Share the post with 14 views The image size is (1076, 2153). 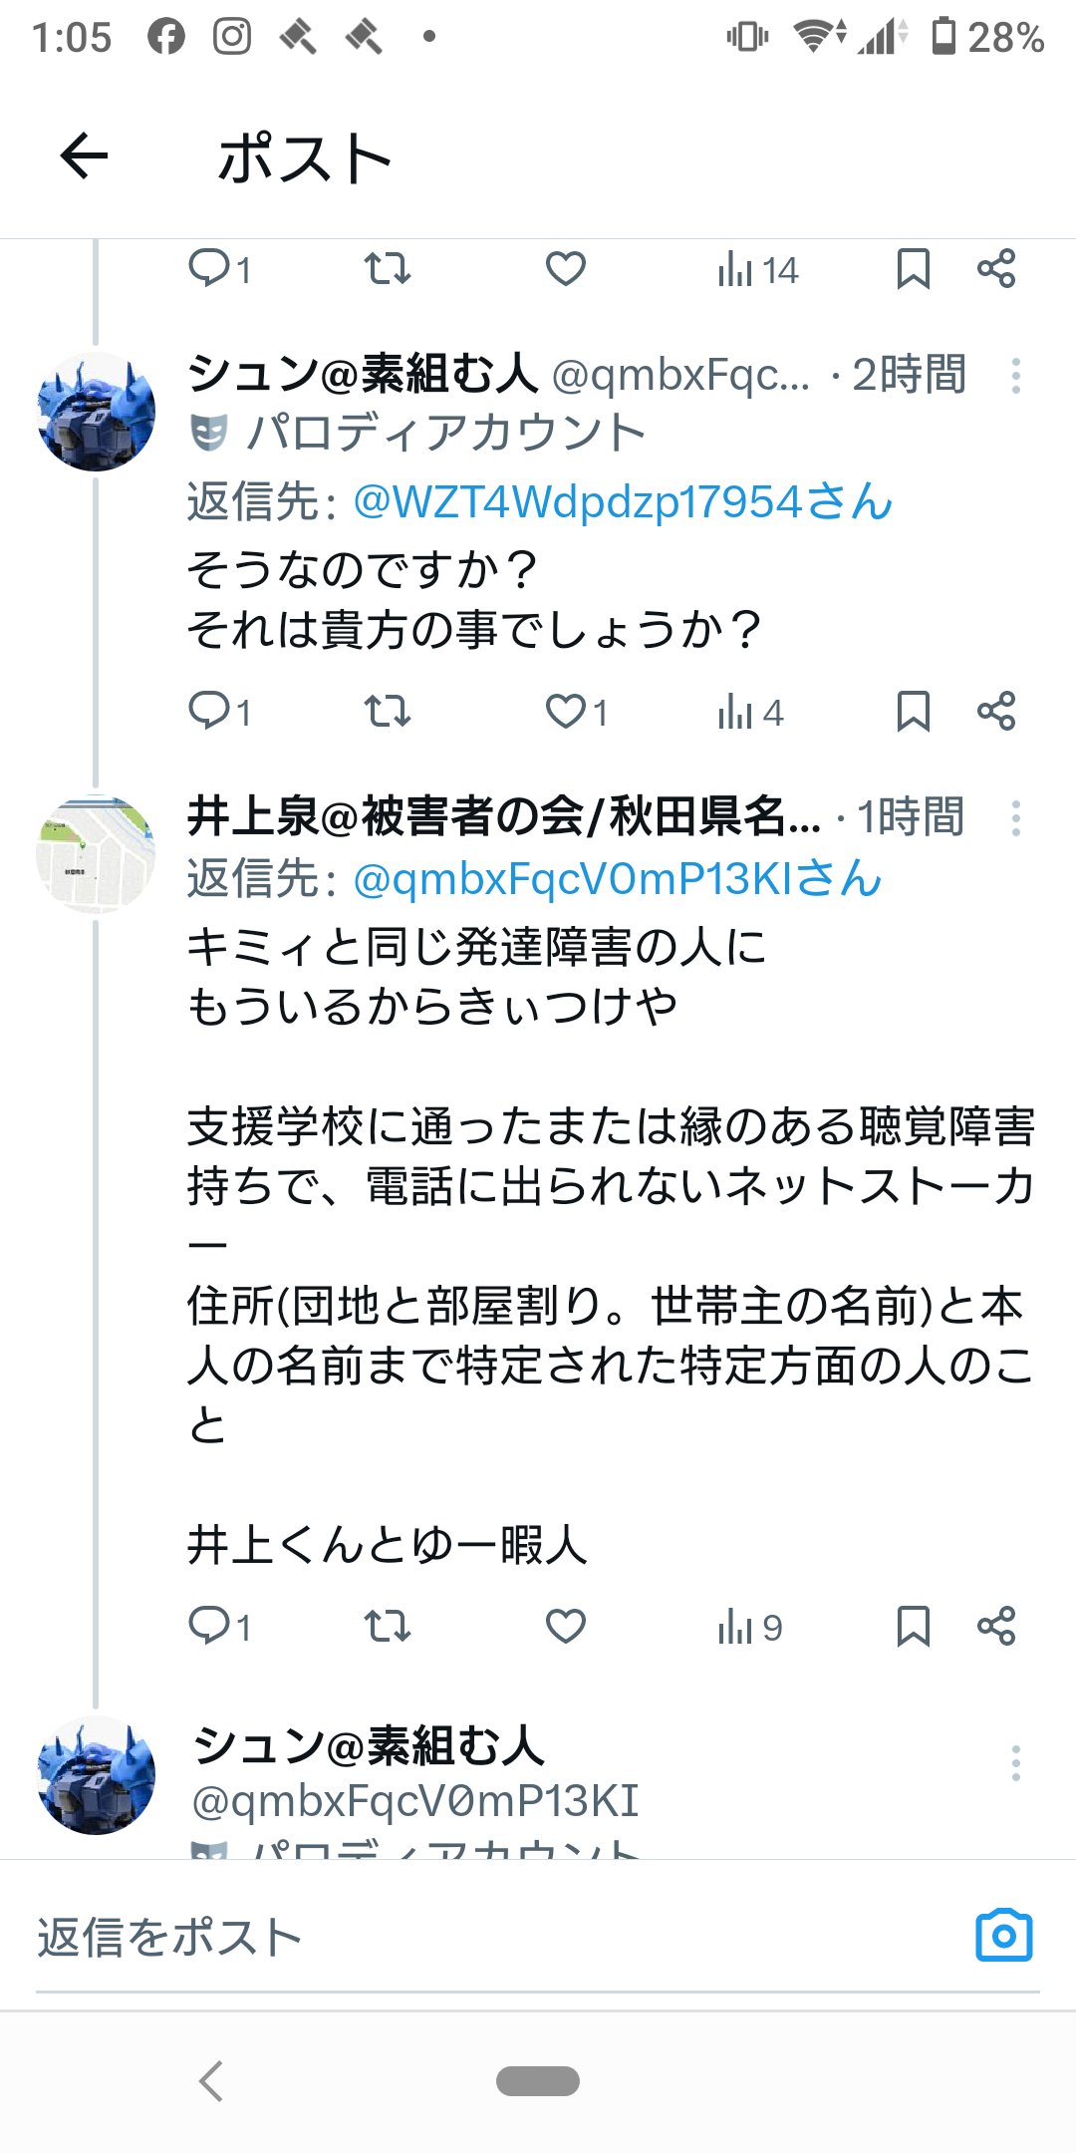pos(996,269)
